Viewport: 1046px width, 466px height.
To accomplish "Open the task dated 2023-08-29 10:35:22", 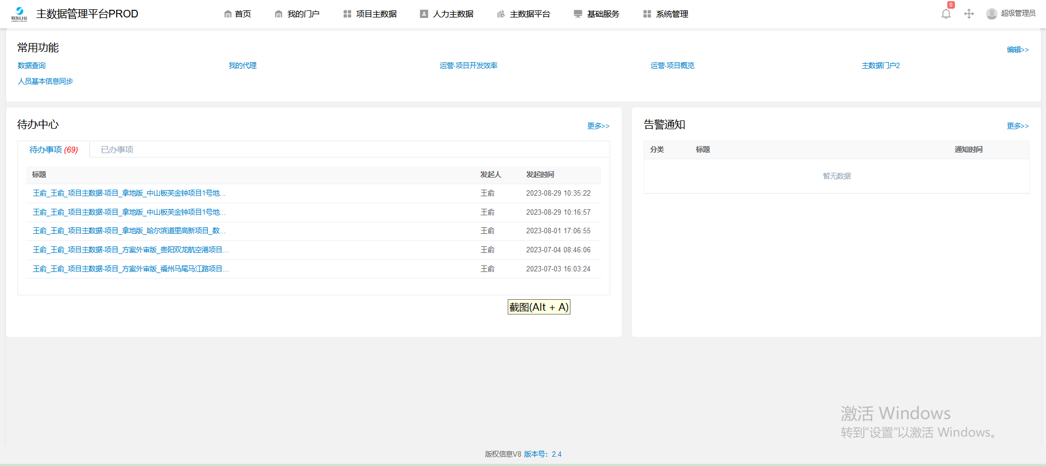I will 129,193.
